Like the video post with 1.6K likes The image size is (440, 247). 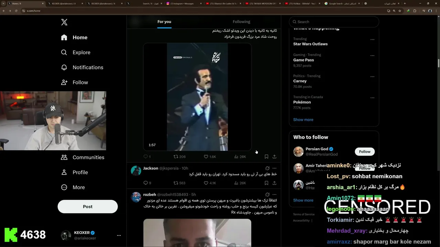[x=210, y=156]
